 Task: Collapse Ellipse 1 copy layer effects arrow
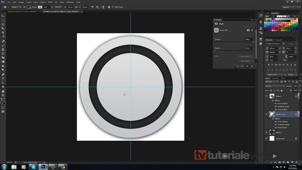pyautogui.click(x=298, y=114)
